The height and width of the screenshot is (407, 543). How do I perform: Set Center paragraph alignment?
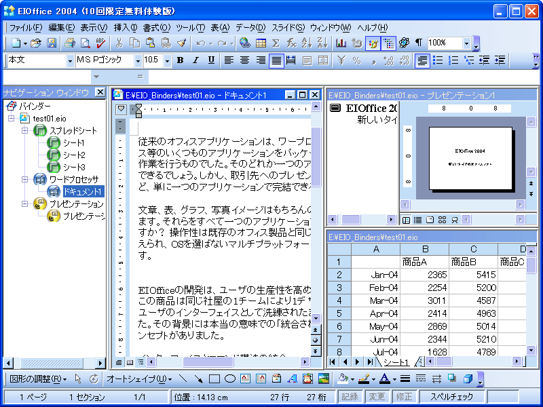point(245,60)
